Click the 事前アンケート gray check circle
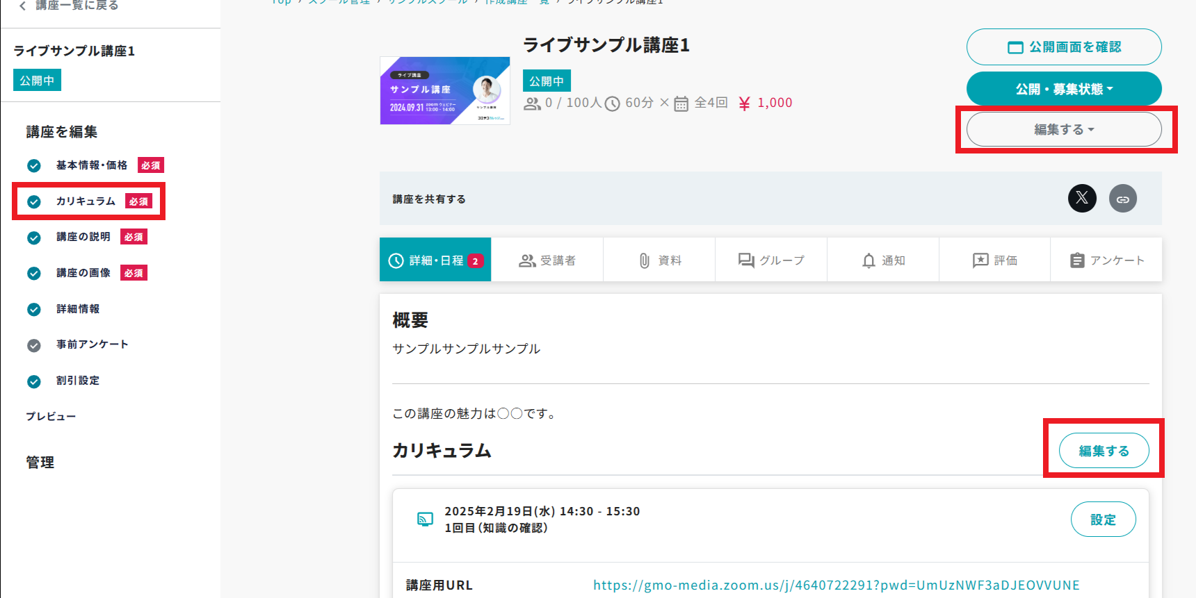This screenshot has width=1196, height=598. [x=34, y=345]
